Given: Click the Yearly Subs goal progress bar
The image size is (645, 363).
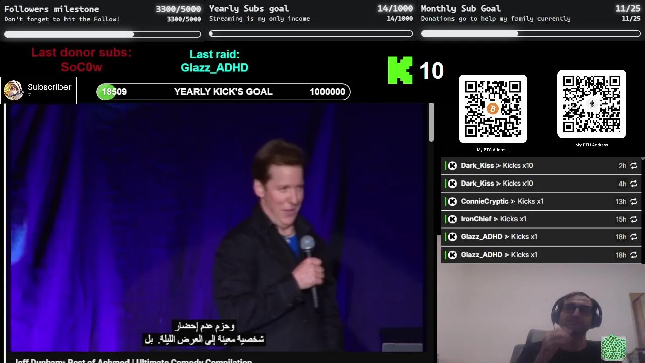Looking at the screenshot, I should [311, 34].
